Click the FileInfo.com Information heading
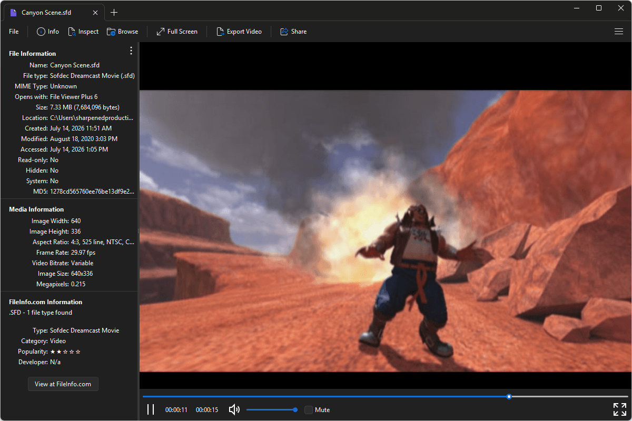The width and height of the screenshot is (632, 421). (x=46, y=302)
